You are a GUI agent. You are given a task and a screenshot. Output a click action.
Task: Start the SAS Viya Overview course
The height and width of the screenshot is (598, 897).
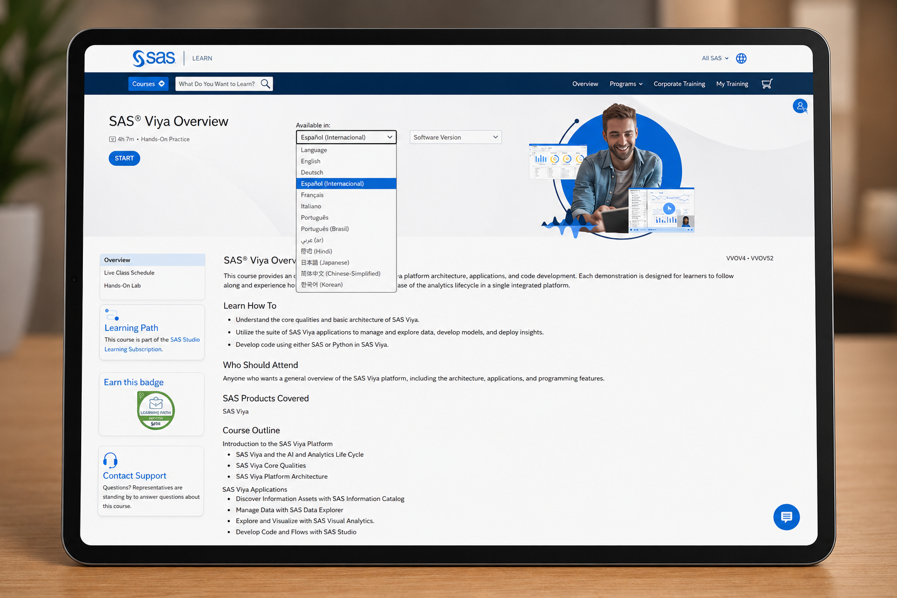tap(124, 158)
